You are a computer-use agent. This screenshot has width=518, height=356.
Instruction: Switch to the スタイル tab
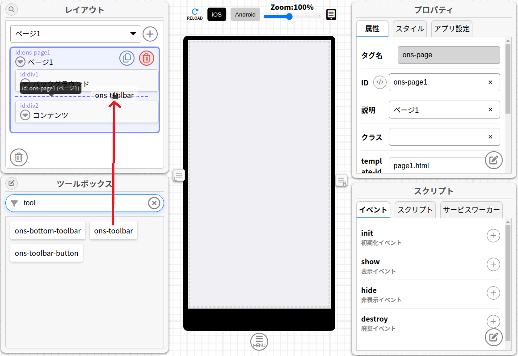coord(410,29)
